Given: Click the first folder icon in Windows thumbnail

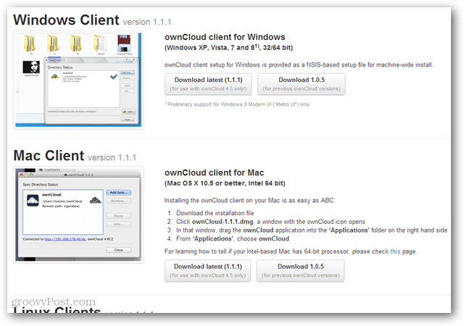Looking at the screenshot, I should [x=30, y=43].
